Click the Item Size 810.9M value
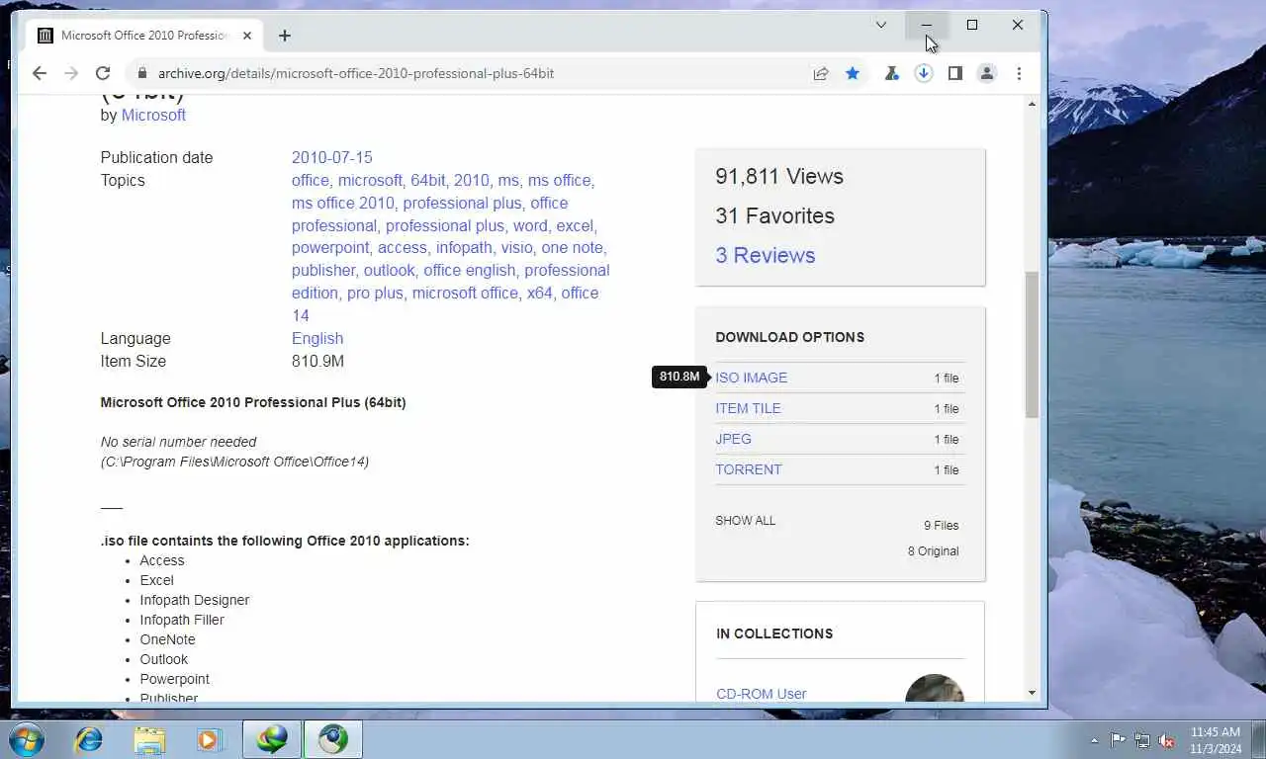 [317, 362]
